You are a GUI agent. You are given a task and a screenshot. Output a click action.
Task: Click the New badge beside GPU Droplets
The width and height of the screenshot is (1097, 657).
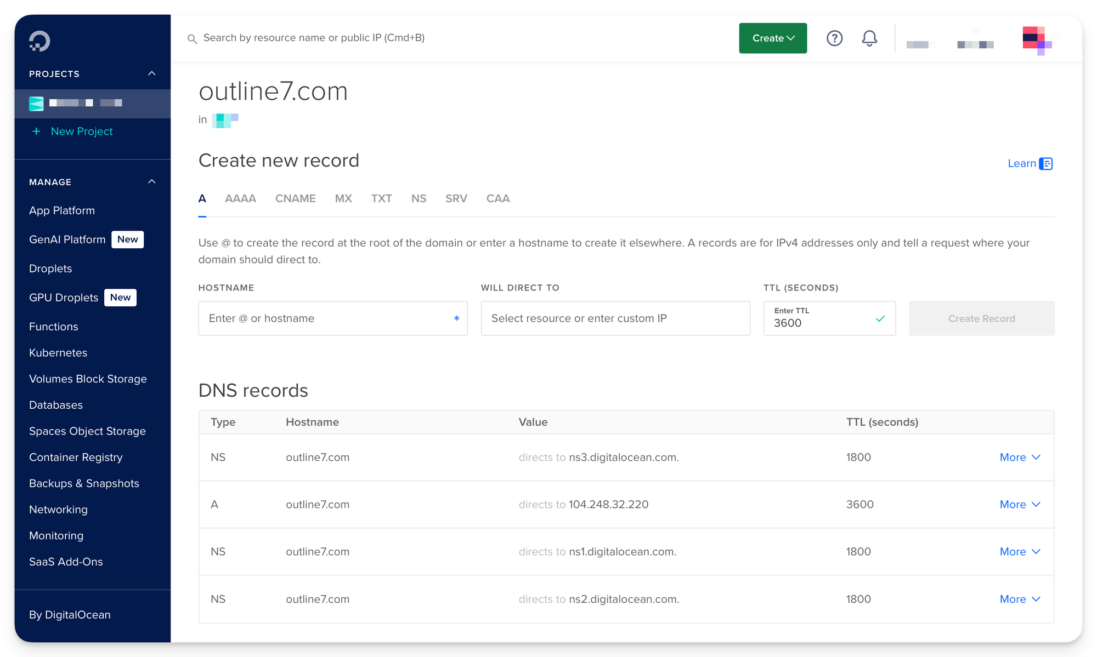121,298
